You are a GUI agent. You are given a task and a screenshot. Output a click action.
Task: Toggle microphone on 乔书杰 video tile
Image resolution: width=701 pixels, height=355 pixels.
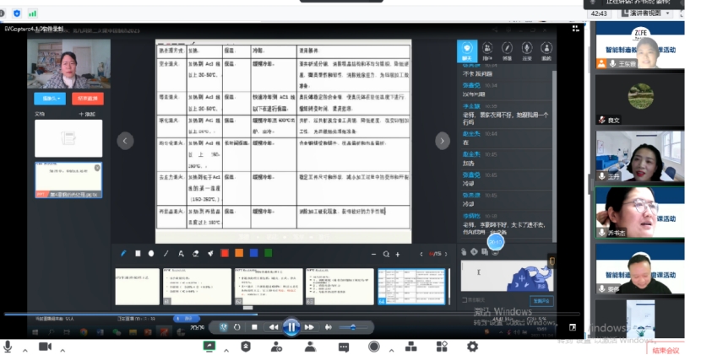tap(603, 233)
